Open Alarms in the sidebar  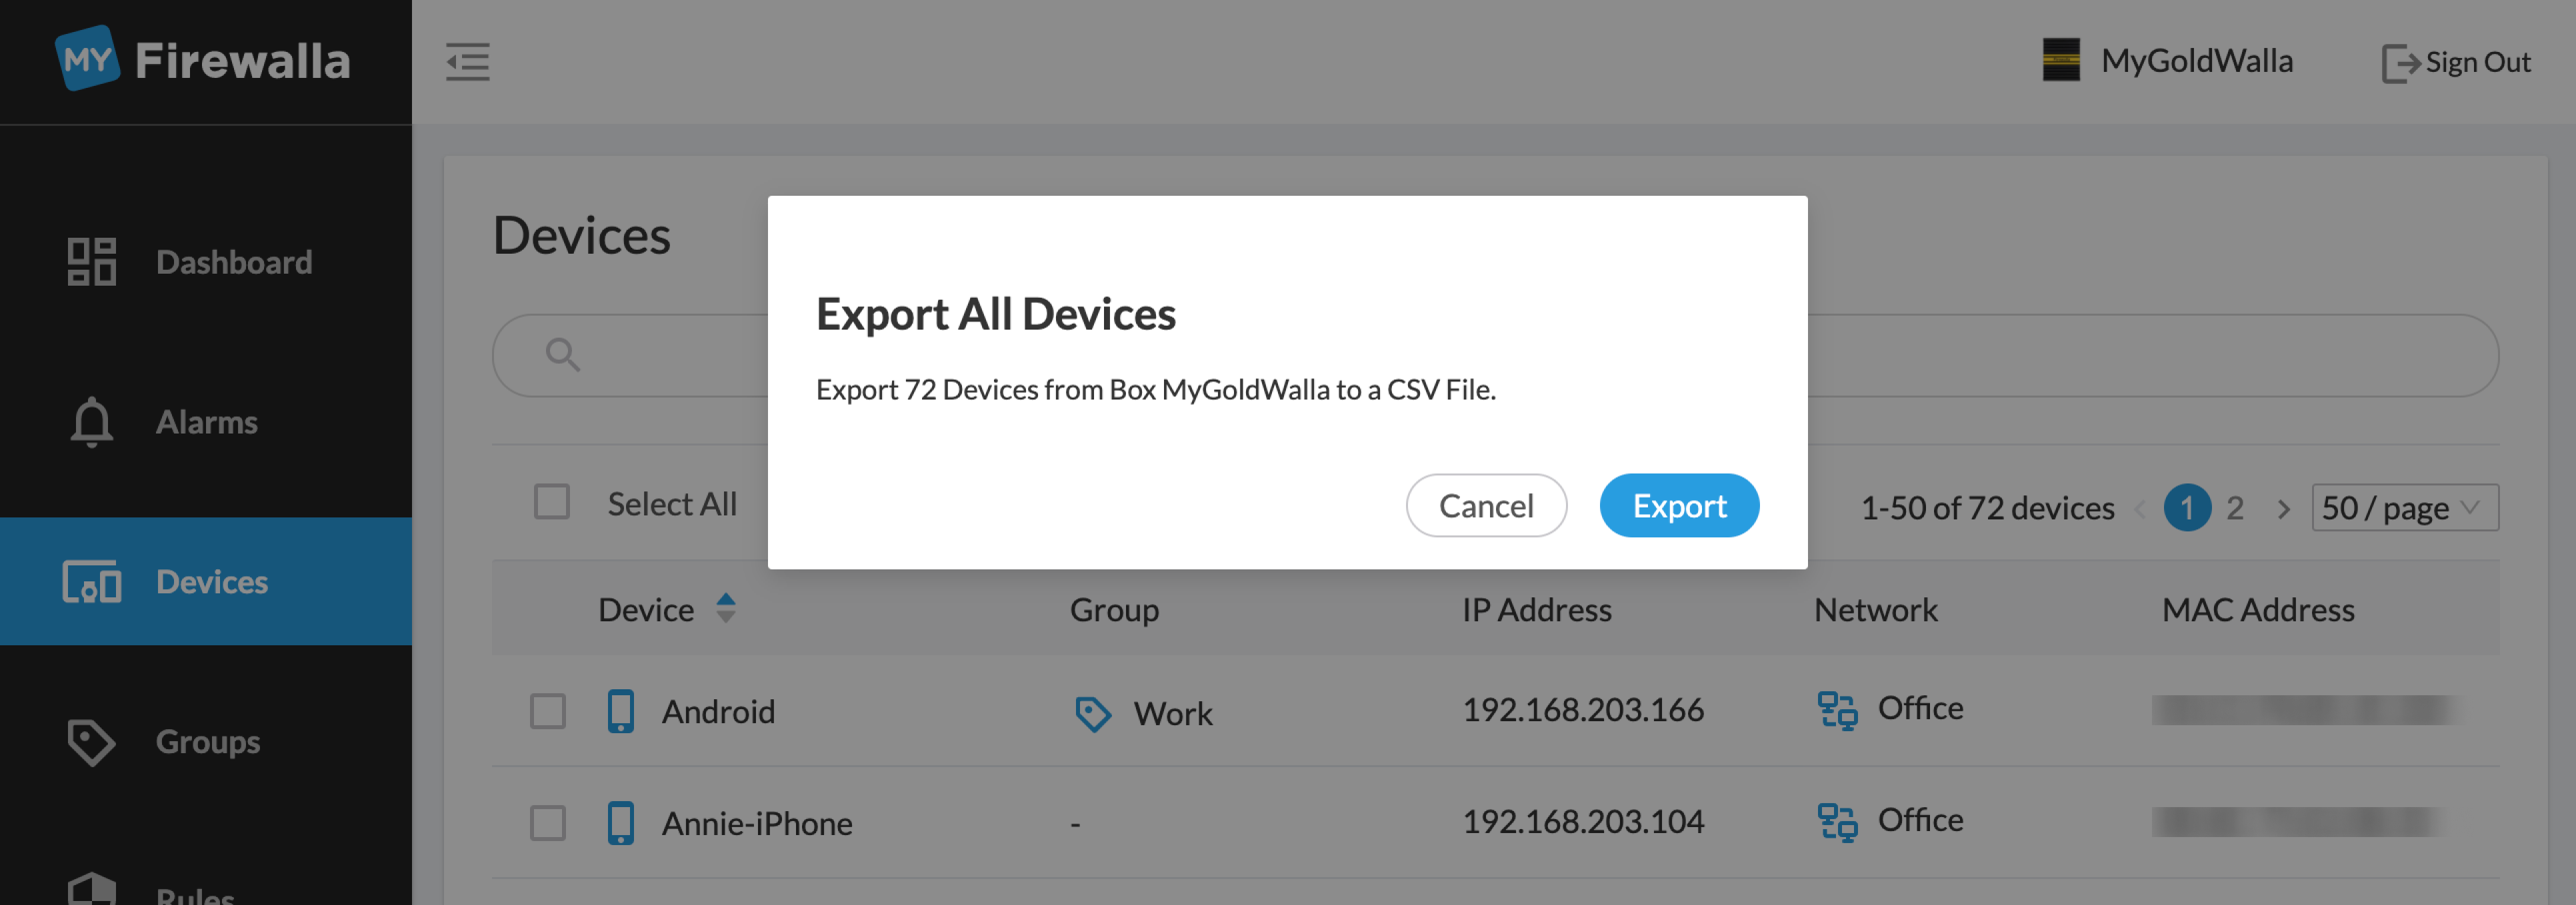point(206,422)
